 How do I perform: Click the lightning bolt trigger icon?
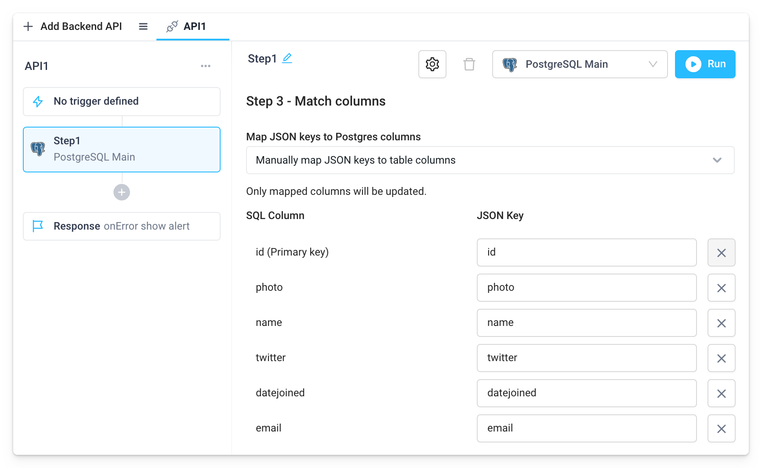[x=38, y=101]
